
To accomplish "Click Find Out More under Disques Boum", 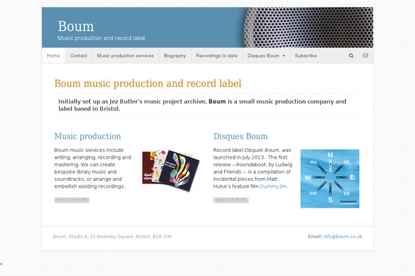I will tap(231, 200).
